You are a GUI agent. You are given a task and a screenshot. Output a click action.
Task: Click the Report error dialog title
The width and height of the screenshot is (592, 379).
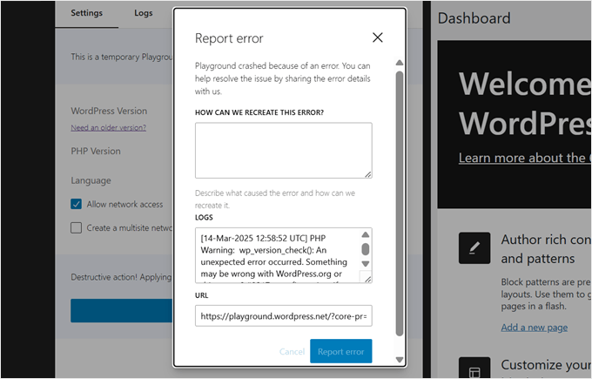(229, 38)
